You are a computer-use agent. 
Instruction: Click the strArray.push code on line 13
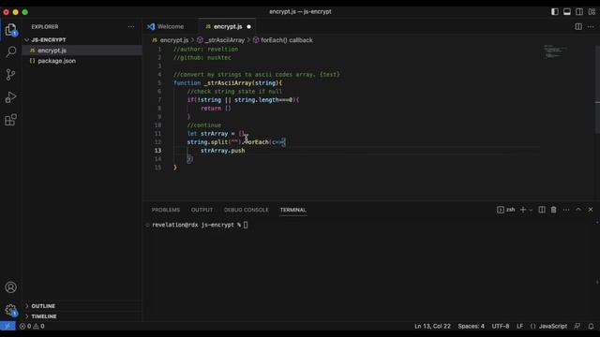pos(223,151)
